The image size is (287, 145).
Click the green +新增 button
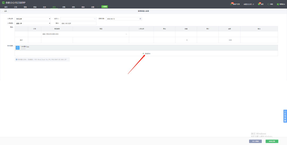pos(105,7)
